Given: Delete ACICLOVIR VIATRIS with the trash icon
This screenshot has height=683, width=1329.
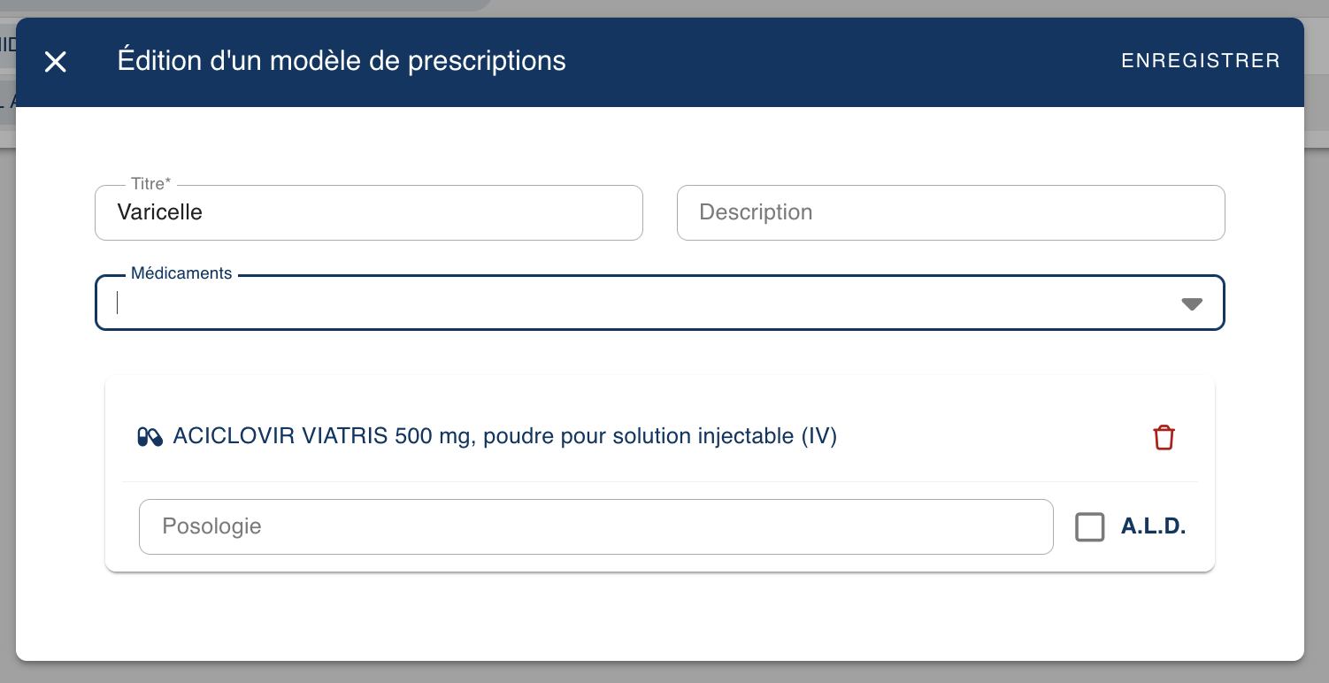Looking at the screenshot, I should click(x=1164, y=437).
